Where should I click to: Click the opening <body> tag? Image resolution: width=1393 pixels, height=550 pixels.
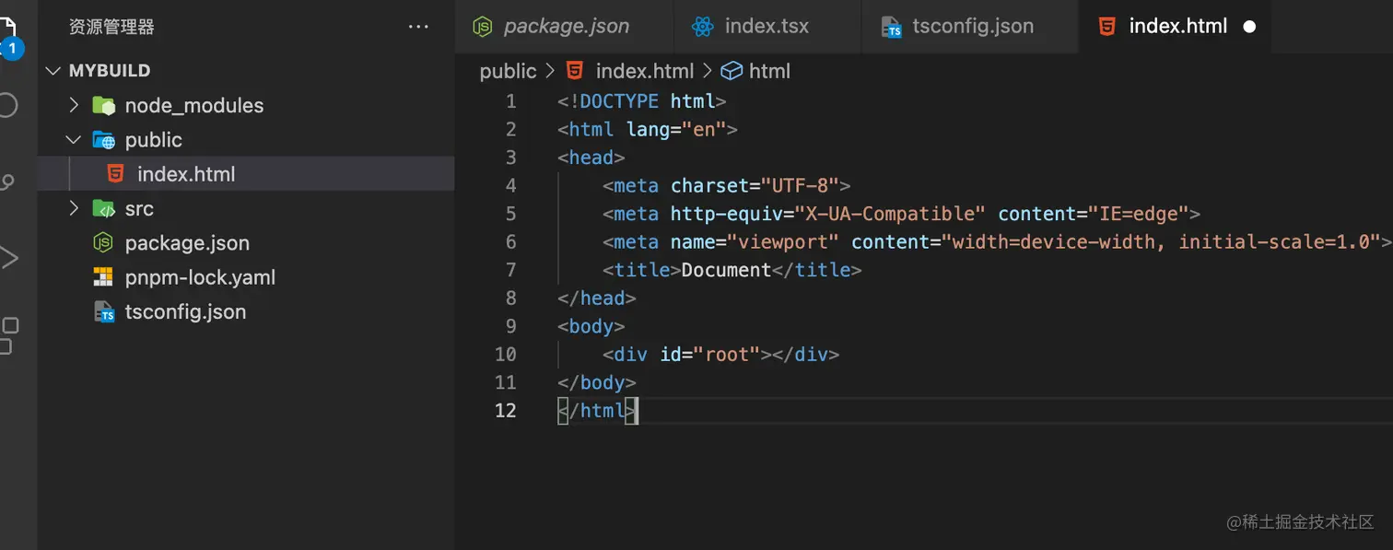coord(591,326)
